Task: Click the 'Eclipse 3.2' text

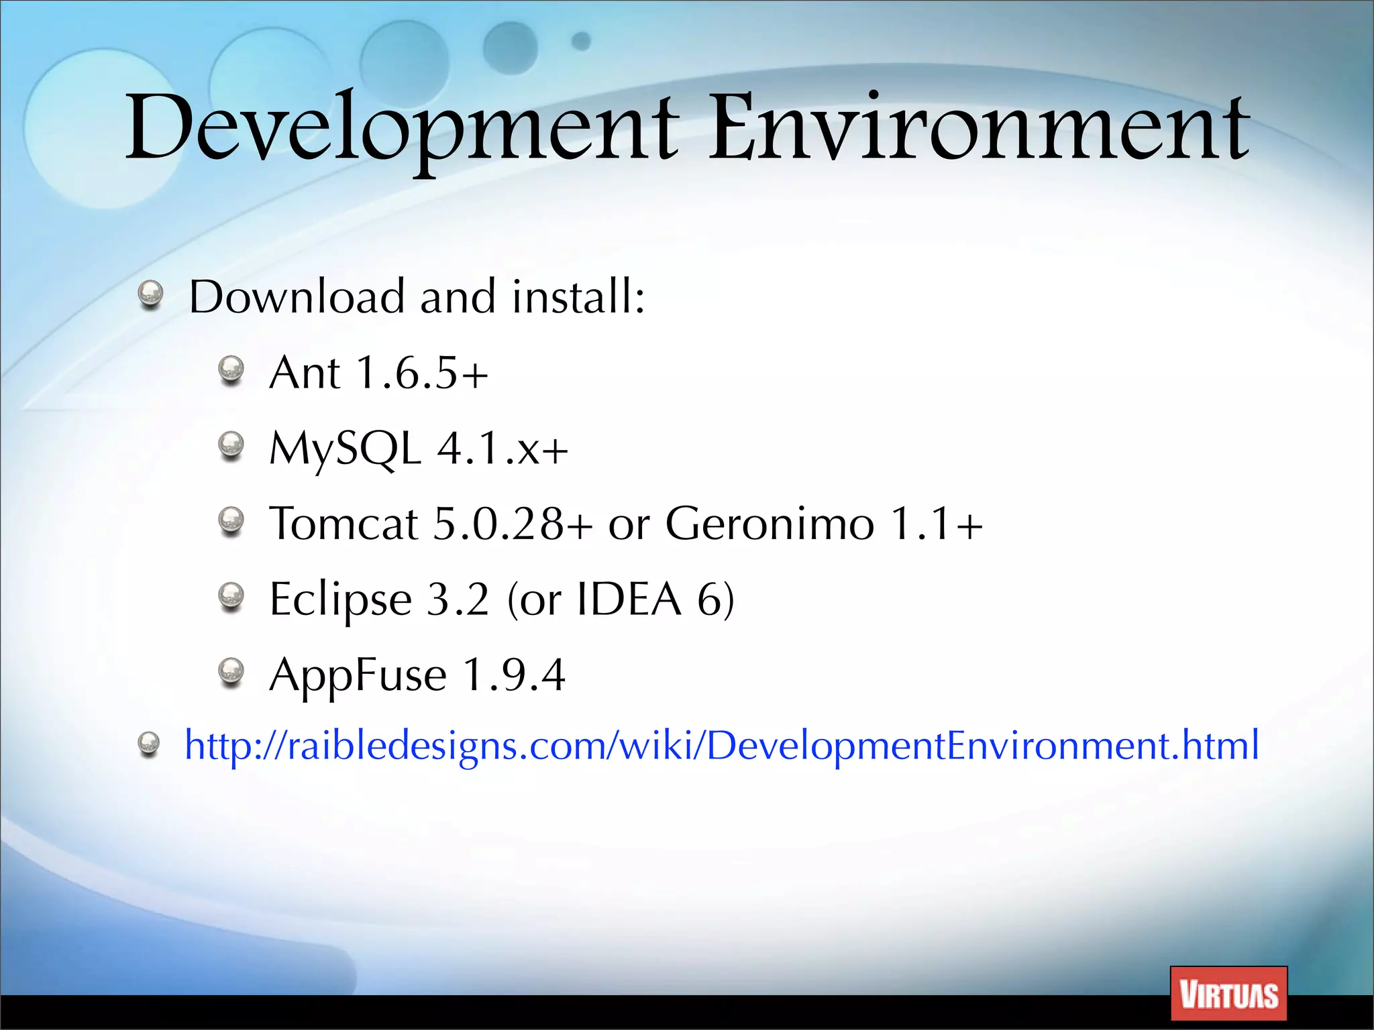Action: tap(379, 599)
